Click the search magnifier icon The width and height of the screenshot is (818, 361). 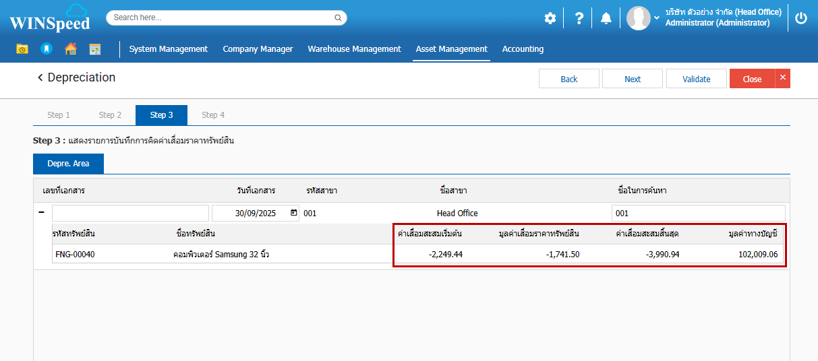coord(337,18)
